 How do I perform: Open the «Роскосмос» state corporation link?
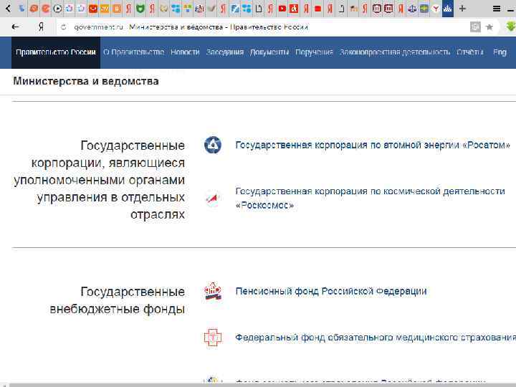(370, 198)
